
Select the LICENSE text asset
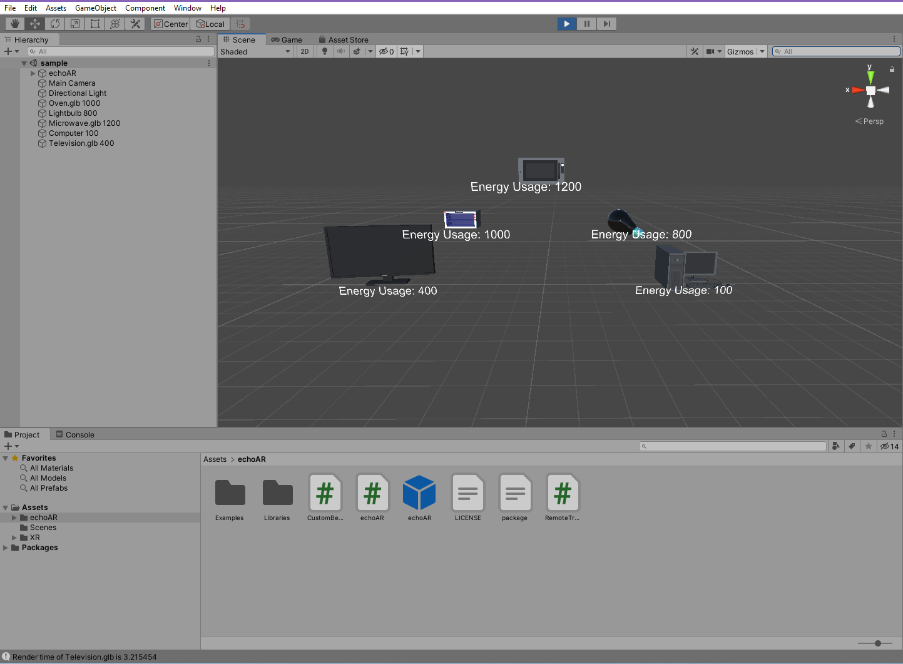467,498
